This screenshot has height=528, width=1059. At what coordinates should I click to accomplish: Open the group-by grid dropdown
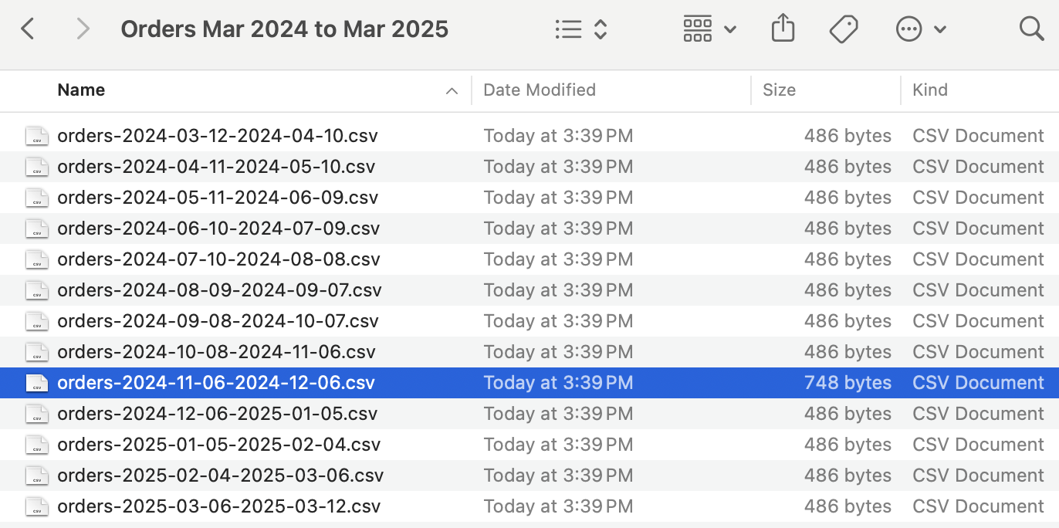coord(709,29)
